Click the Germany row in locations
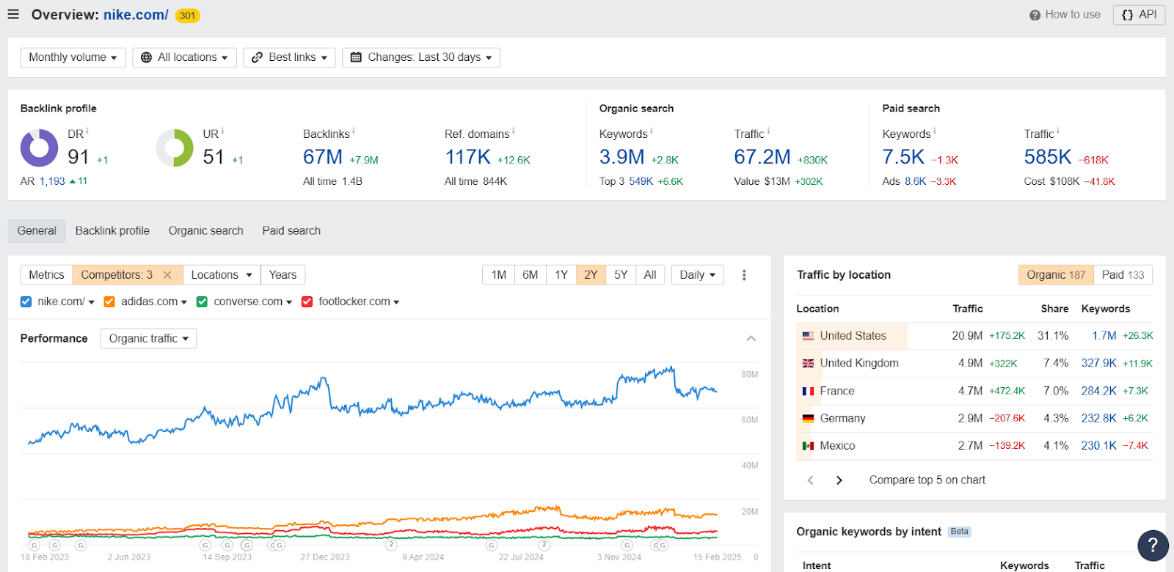Screen dimensions: 1174x572 click(x=974, y=419)
